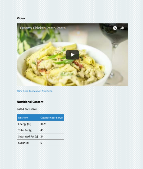Screen dimensions: 143x169
Task: Click the Nutritional Content heading
Action: 30,102
